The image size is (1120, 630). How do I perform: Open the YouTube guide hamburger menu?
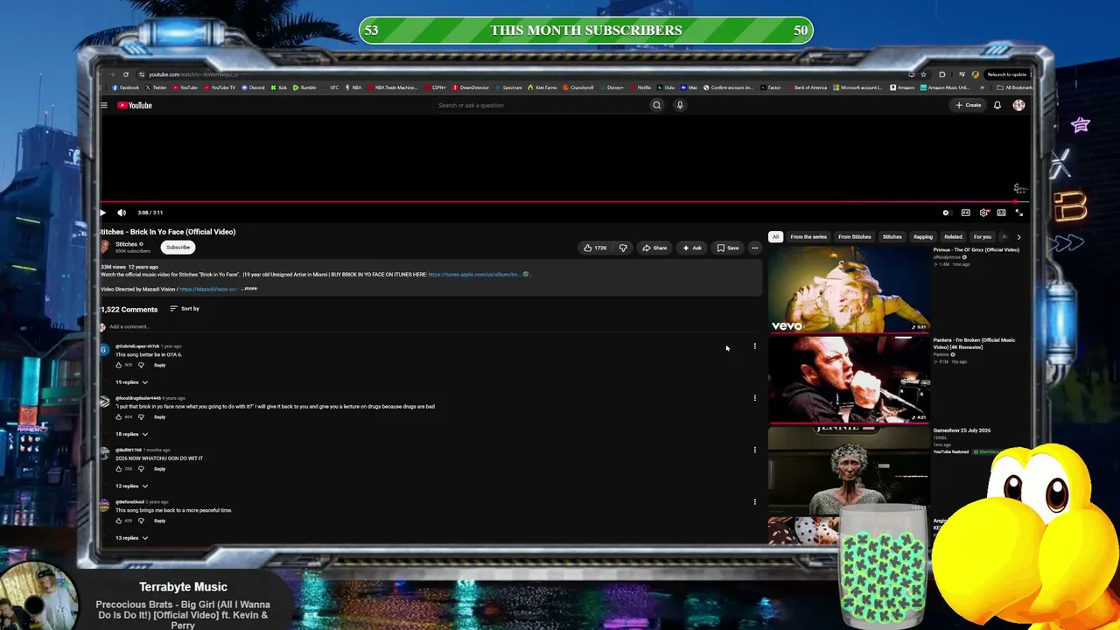[103, 105]
